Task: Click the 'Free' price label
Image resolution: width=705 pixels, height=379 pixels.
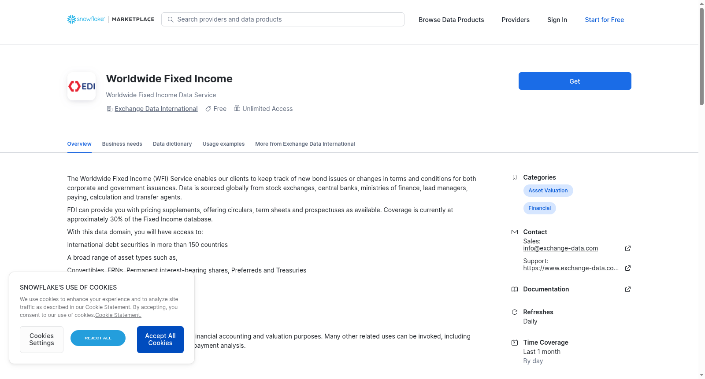Action: click(x=220, y=109)
